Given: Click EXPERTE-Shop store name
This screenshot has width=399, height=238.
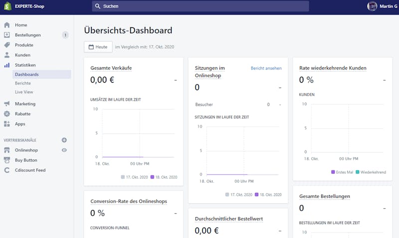Looking at the screenshot, I should pyautogui.click(x=29, y=6).
